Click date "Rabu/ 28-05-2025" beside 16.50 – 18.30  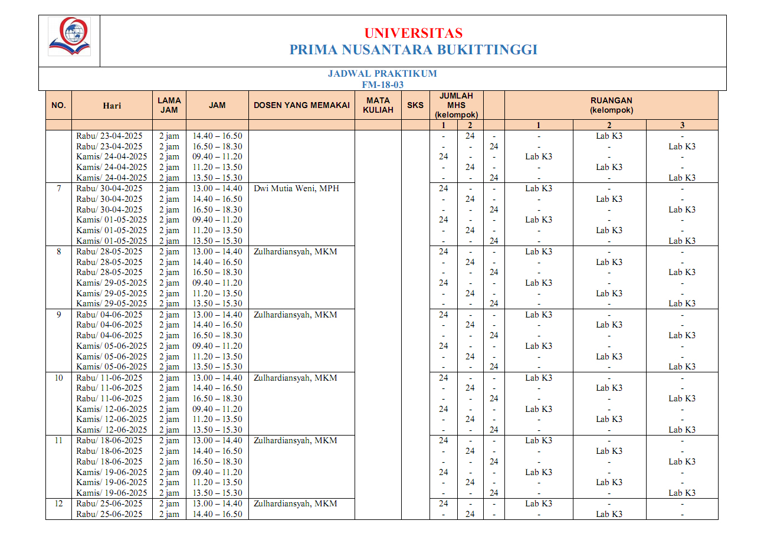click(x=109, y=272)
